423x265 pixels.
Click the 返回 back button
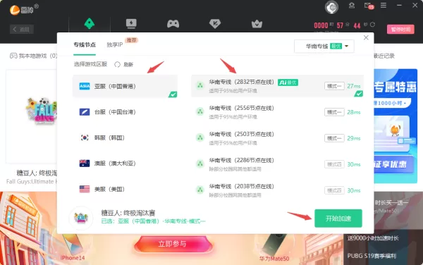click(x=22, y=29)
